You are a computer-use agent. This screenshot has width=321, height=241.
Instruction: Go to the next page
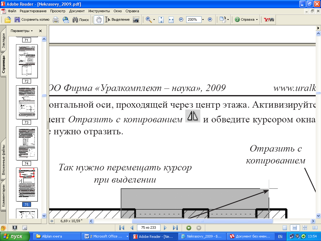(x=165, y=228)
